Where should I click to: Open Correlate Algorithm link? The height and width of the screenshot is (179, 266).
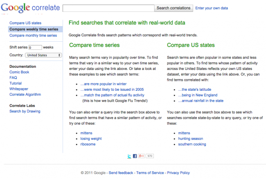click(x=25, y=94)
